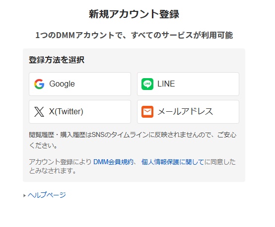Viewport: 275px width, 227px height.
Task: Click the orange envelope mail icon
Action: (147, 112)
